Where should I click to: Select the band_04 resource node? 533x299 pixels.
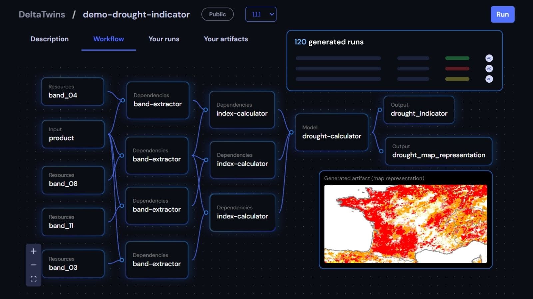tap(73, 91)
